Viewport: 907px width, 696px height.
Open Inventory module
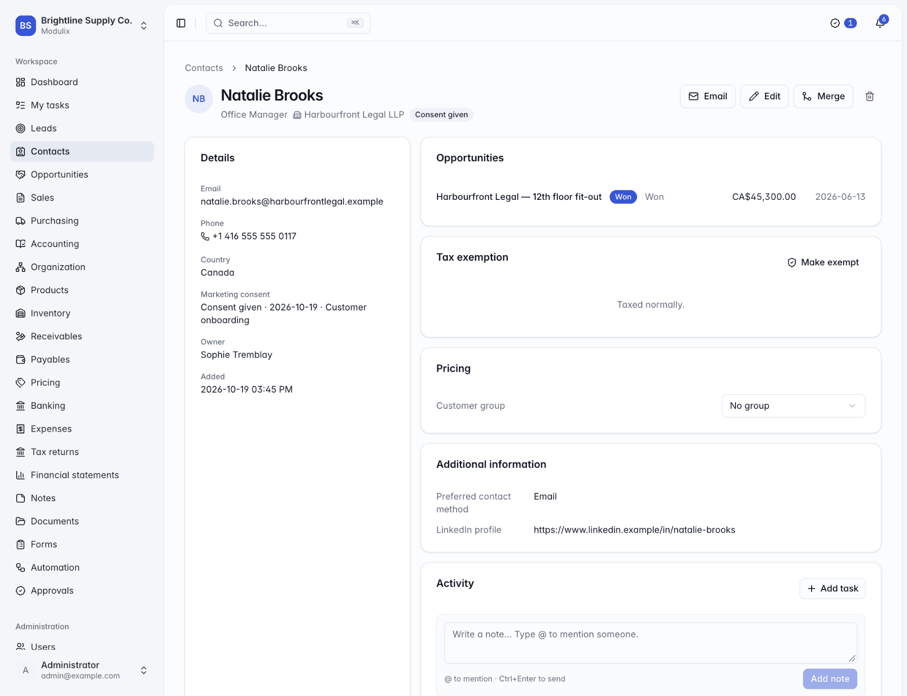pos(82,313)
